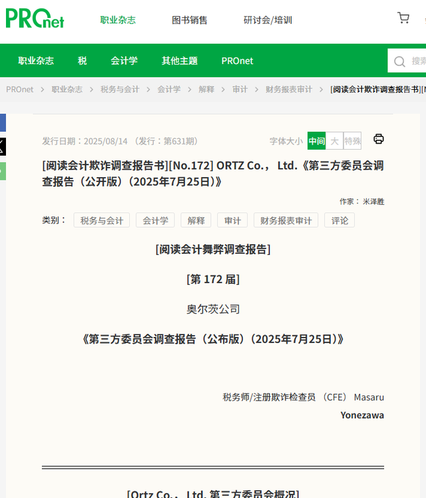Expand 其他主题 in green navigation bar

click(x=179, y=61)
